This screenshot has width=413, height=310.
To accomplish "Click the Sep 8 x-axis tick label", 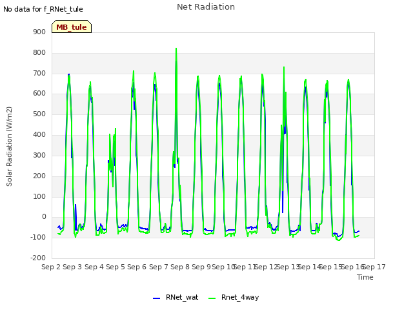I will coord(180,267).
